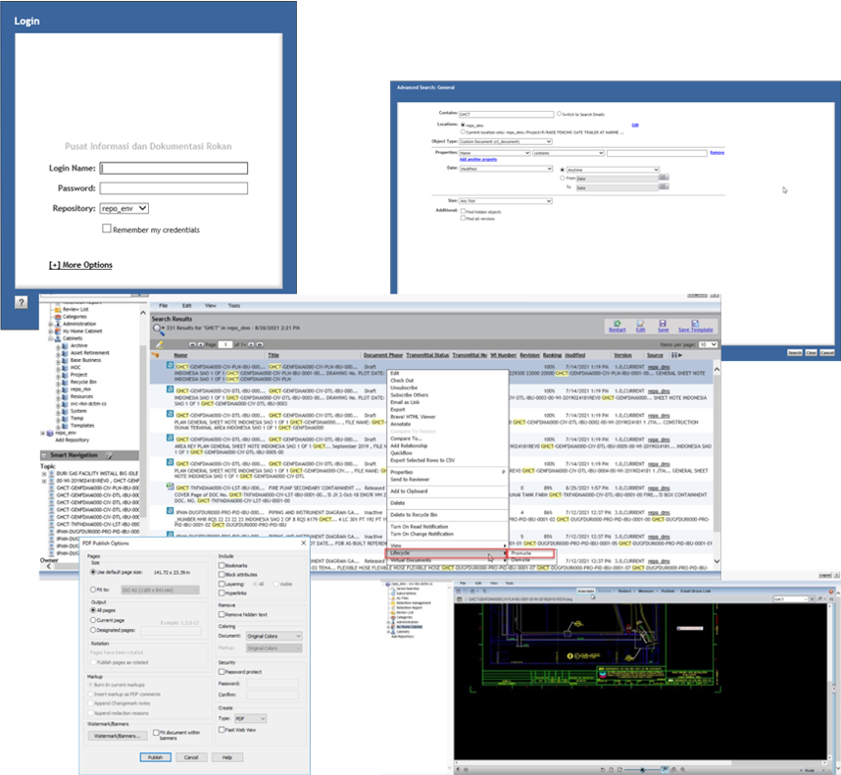
Task: Open the Repository dropdown on login
Action: 124,209
